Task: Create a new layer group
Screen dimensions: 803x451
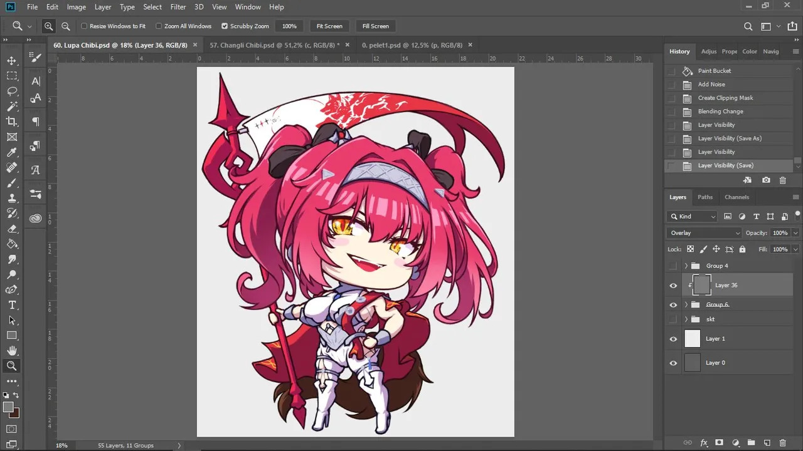Action: (751, 443)
